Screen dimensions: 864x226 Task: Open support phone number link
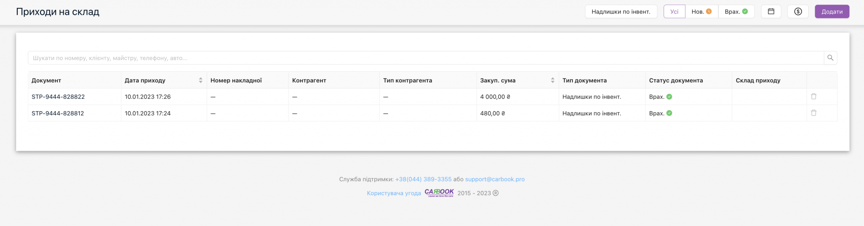click(423, 179)
